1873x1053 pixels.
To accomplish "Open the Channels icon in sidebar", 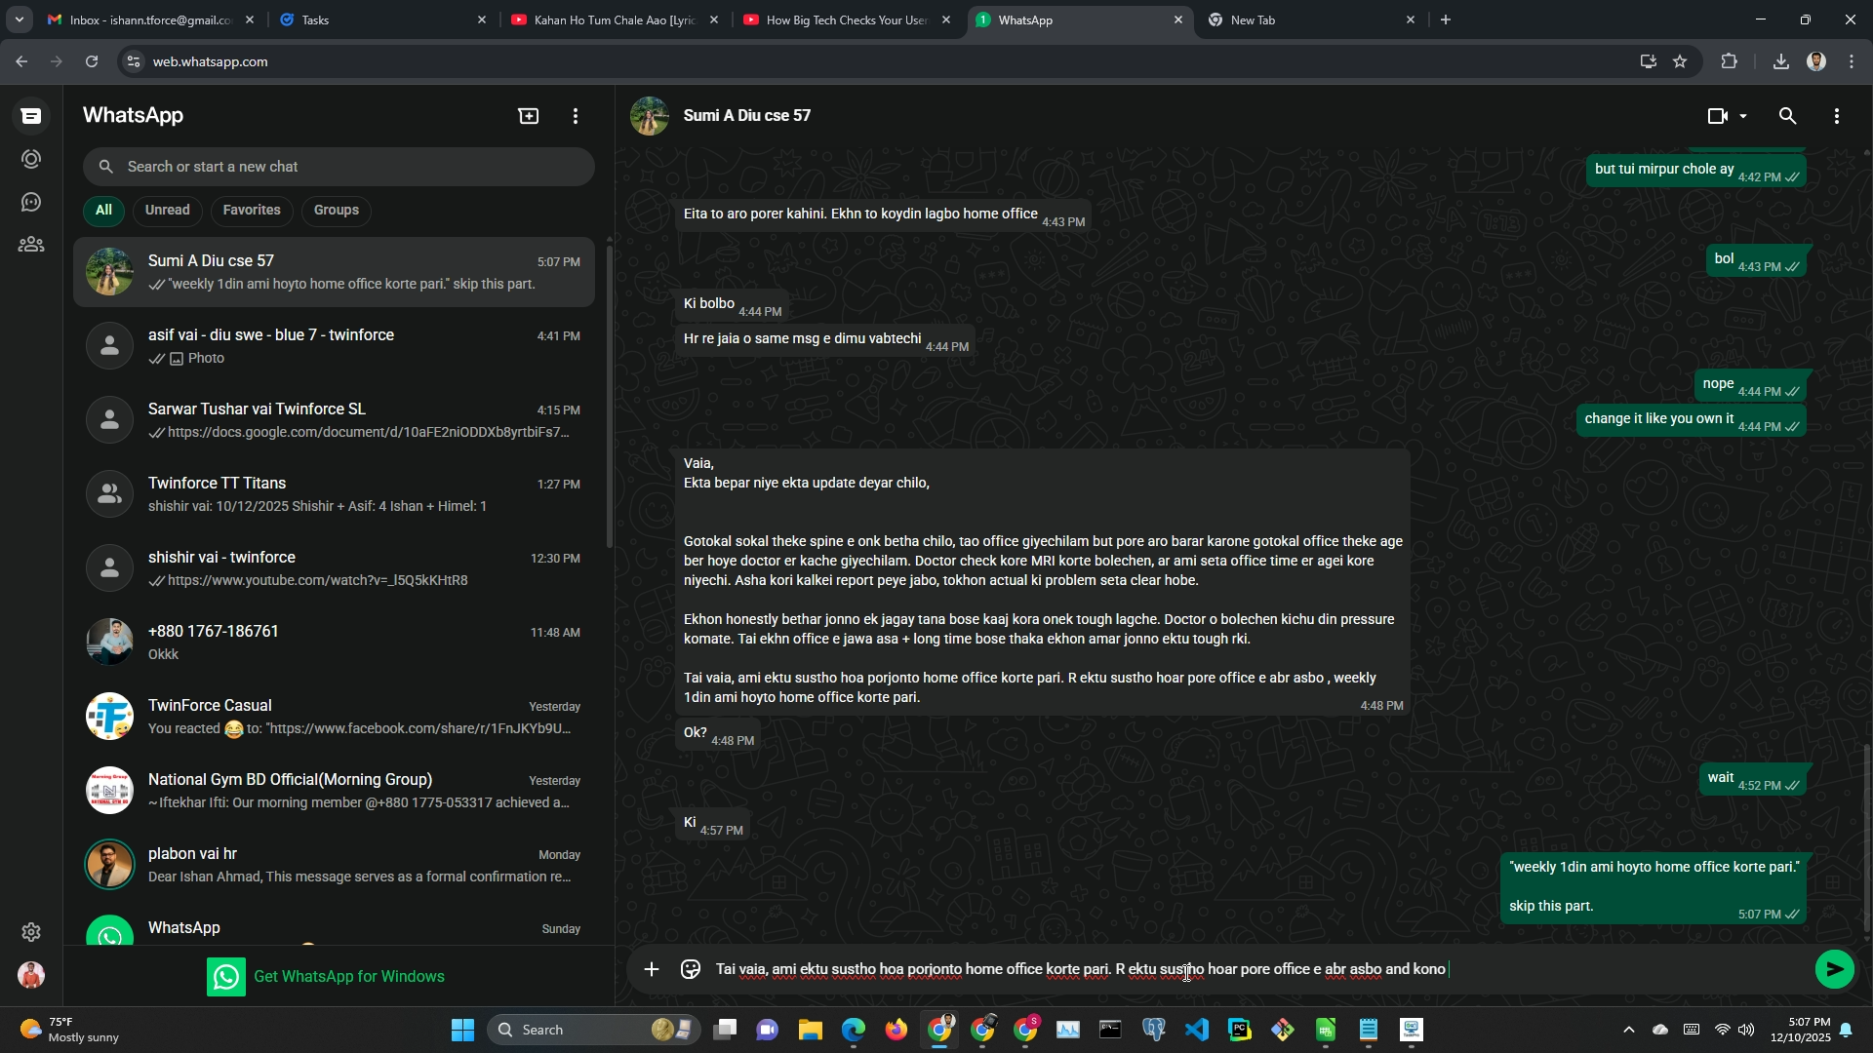I will pyautogui.click(x=31, y=202).
